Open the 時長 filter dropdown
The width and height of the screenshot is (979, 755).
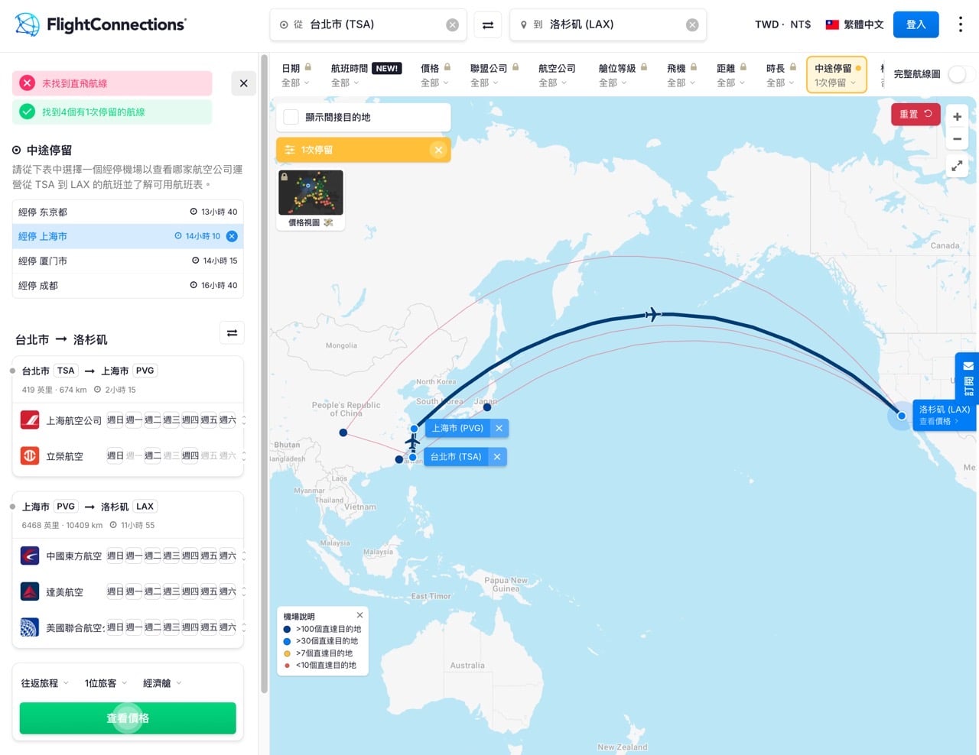click(x=781, y=75)
